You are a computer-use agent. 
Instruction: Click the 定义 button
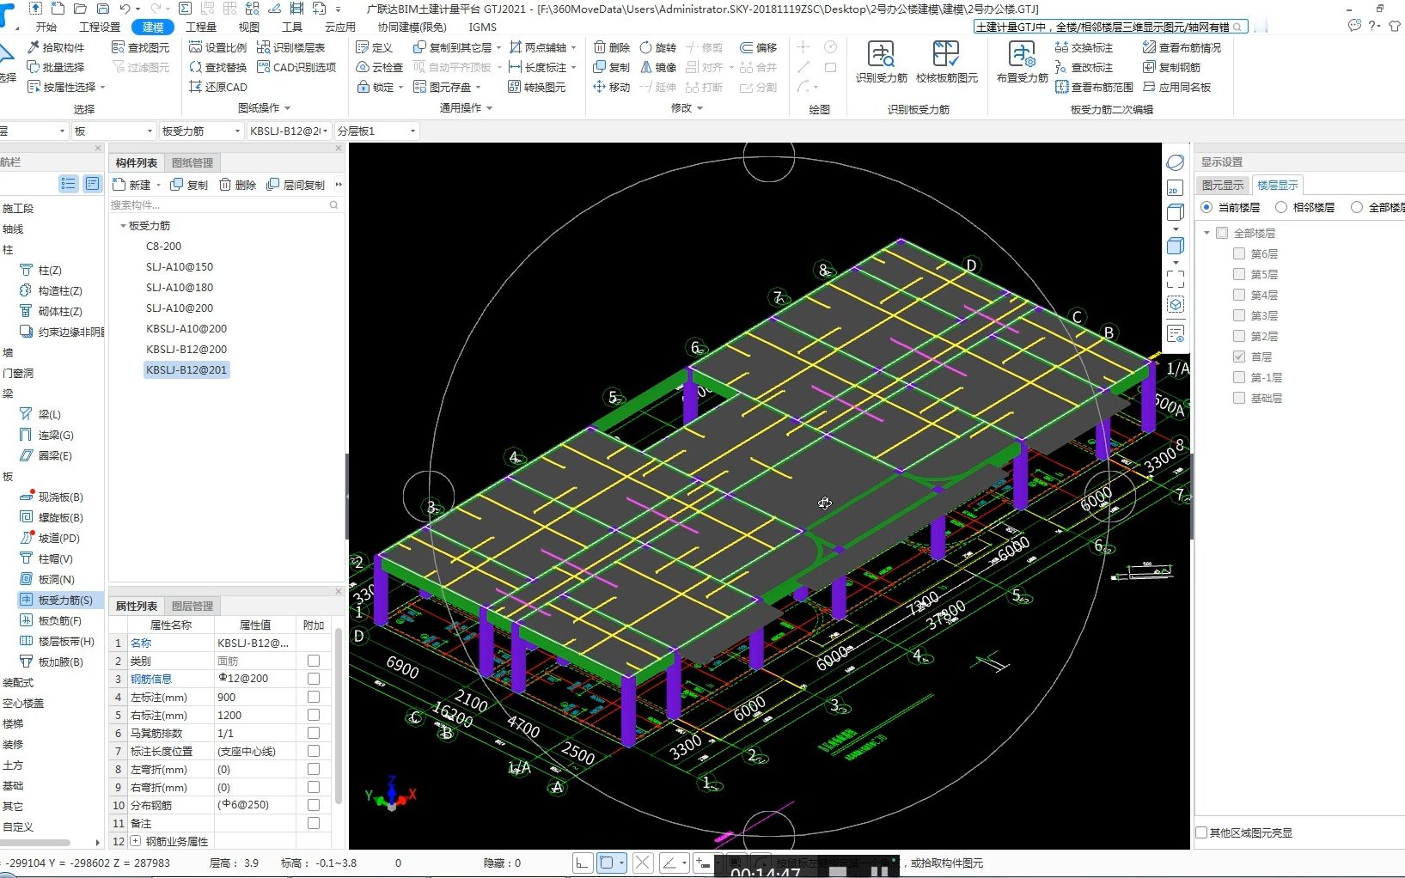pos(375,47)
